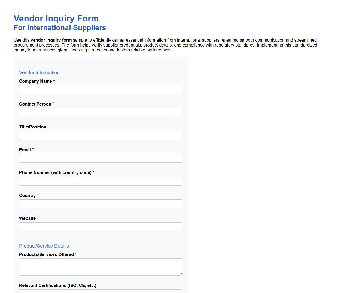Click the Website input field
344x293 pixels.
click(101, 227)
